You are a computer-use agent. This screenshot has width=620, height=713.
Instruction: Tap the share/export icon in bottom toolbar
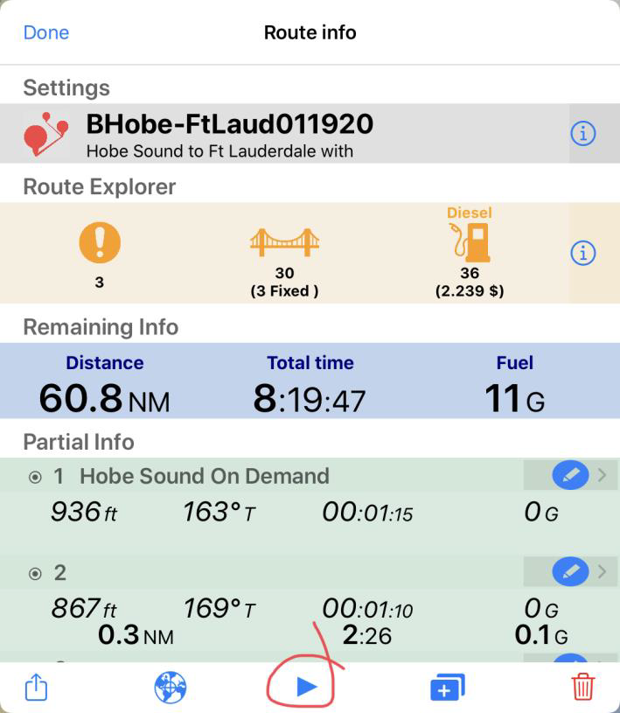click(x=36, y=687)
